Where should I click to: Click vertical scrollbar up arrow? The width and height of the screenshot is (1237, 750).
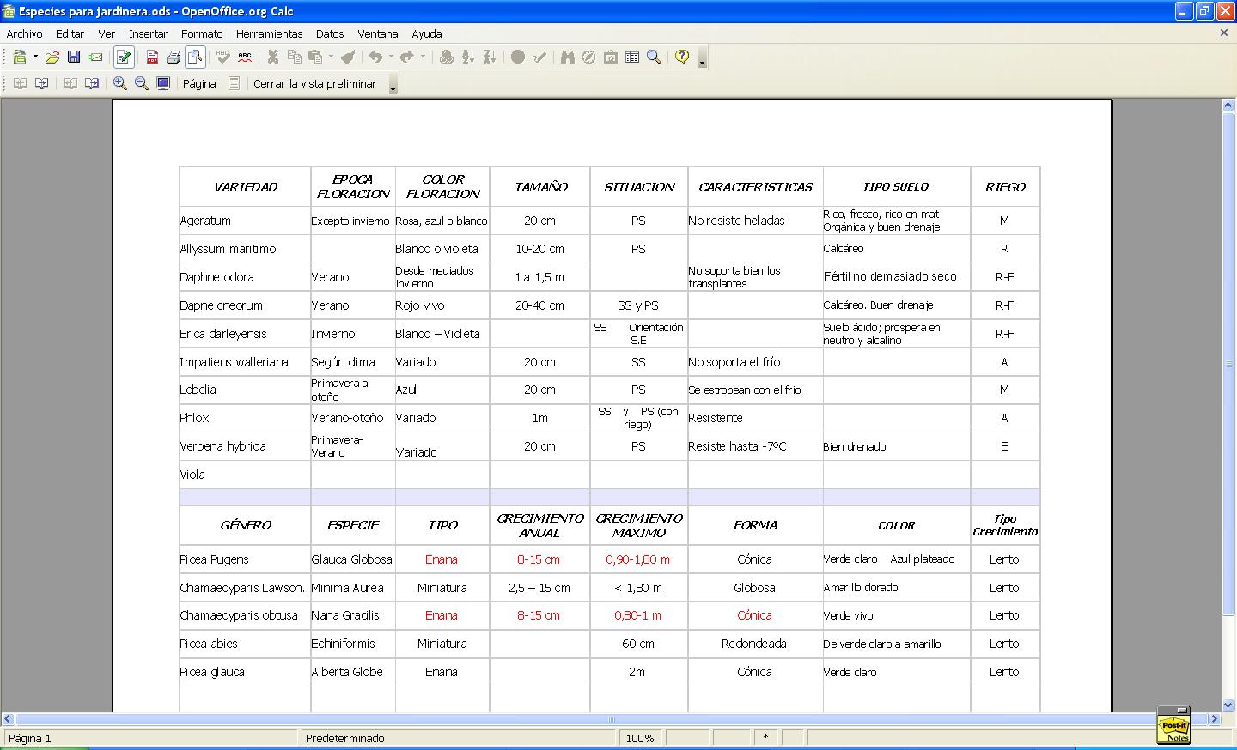1228,105
